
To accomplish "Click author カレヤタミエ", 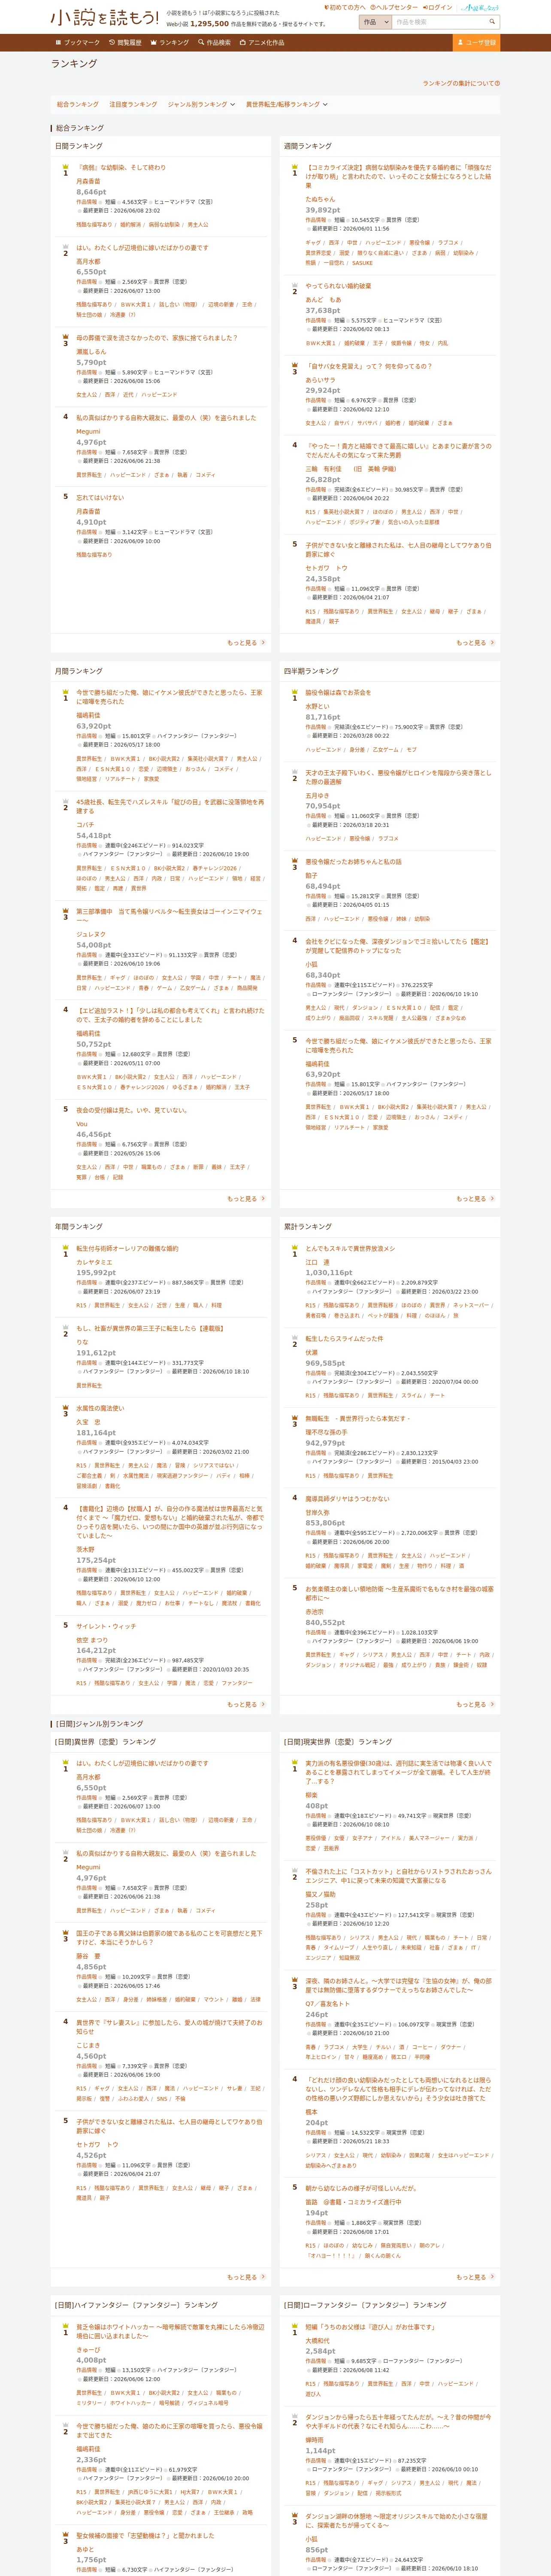I will tap(94, 1262).
